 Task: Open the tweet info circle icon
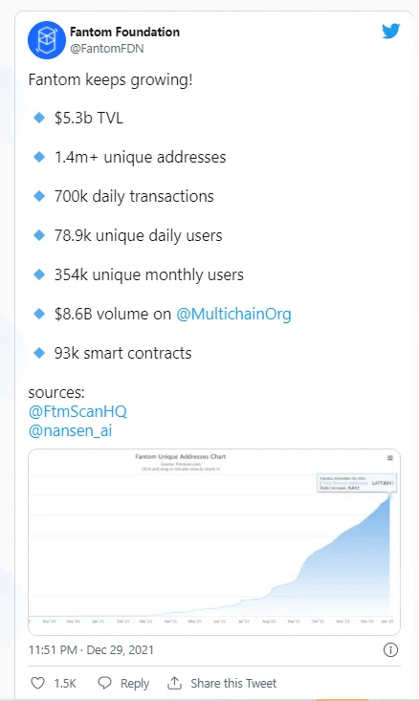[390, 649]
